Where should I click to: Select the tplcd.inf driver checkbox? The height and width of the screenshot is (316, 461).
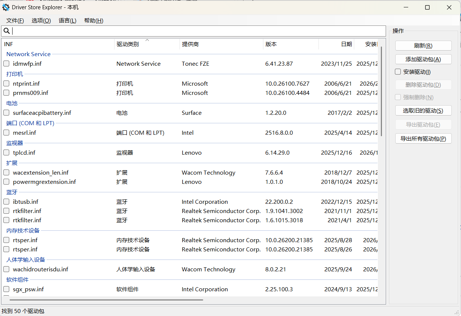click(6, 153)
